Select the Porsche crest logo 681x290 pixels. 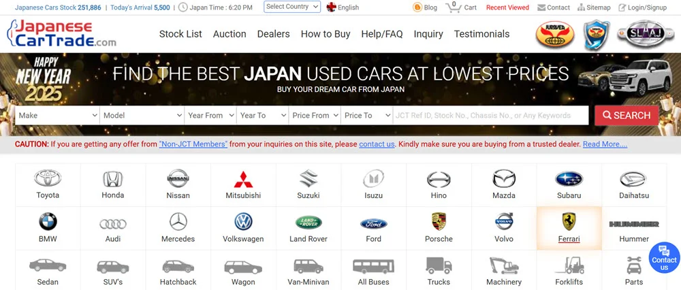point(439,221)
